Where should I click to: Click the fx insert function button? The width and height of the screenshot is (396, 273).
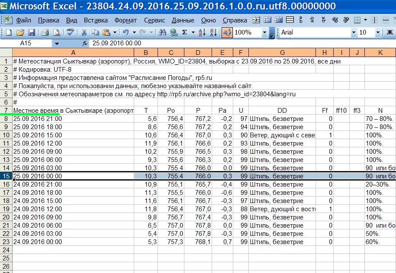tap(85, 43)
